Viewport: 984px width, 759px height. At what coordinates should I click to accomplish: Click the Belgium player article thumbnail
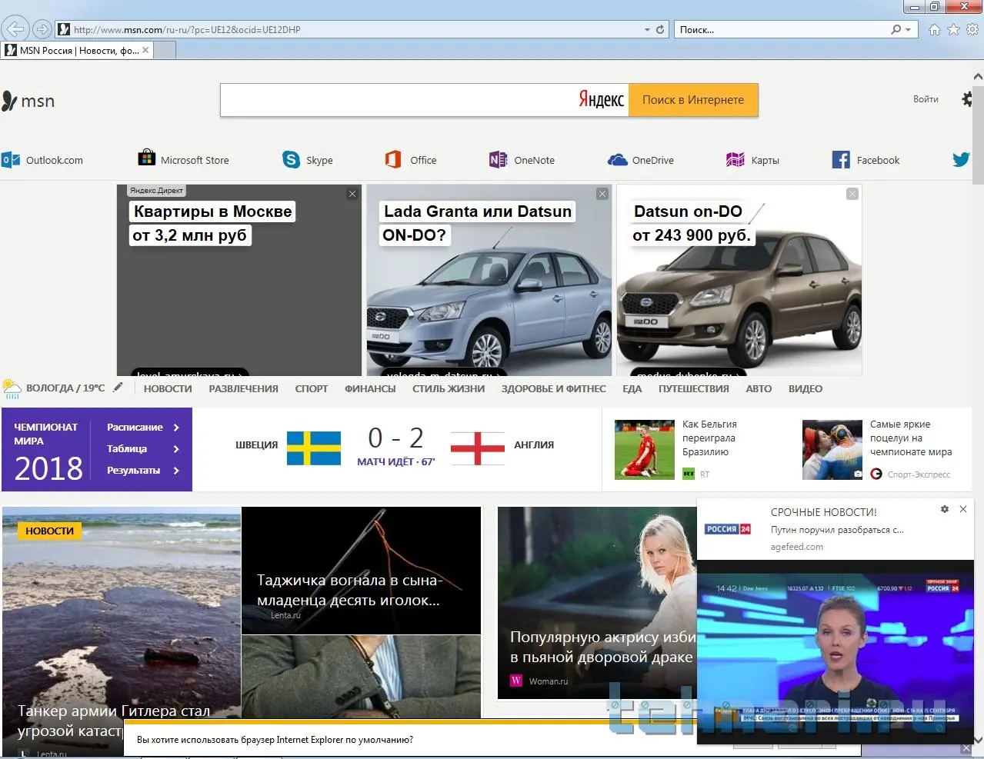click(645, 449)
